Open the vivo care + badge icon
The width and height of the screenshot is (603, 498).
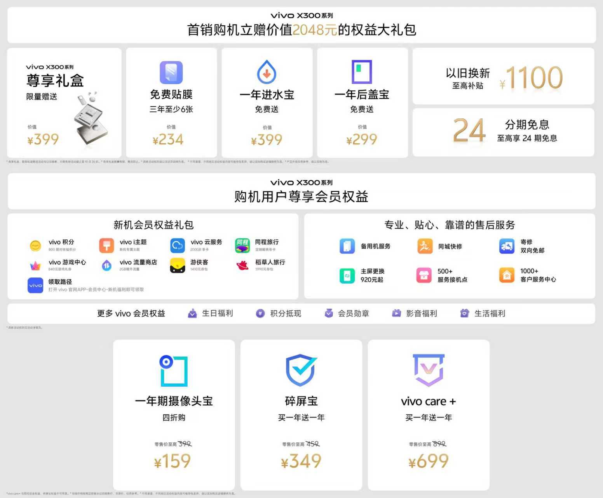coord(429,370)
